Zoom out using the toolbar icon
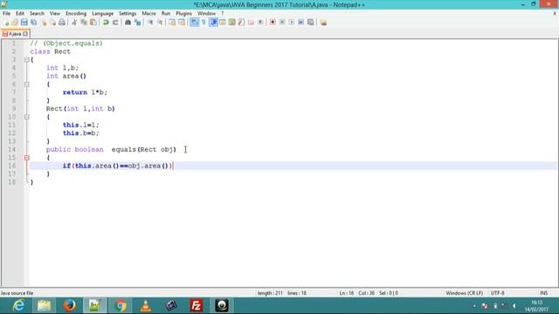559x314 pixels. (x=160, y=23)
